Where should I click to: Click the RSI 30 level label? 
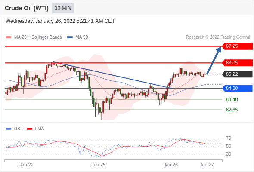229,154
